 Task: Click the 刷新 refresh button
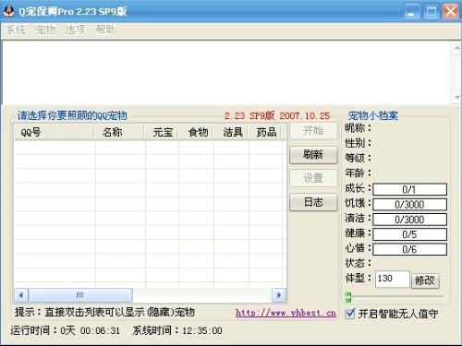point(313,155)
